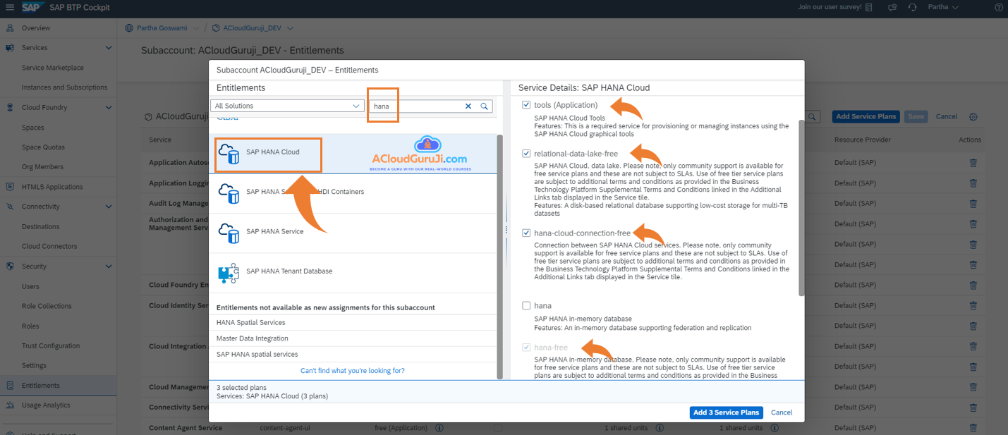Open the hamburger navigation menu icon
Screen dimensions: 1008x435
[9, 8]
